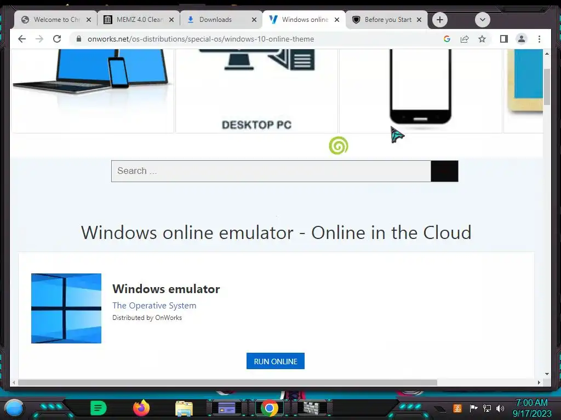Click Distributed by OnWorks text
The width and height of the screenshot is (561, 420).
click(x=147, y=318)
